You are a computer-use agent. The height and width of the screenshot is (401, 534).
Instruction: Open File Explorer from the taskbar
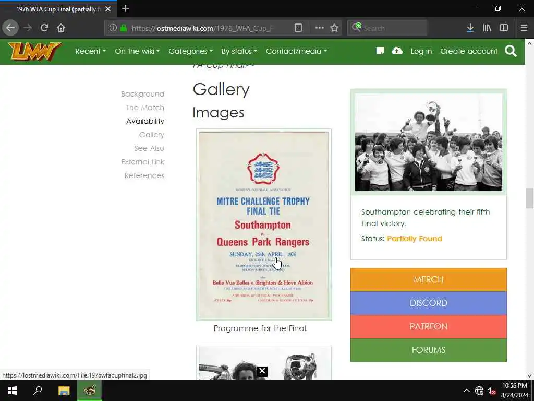tap(64, 391)
